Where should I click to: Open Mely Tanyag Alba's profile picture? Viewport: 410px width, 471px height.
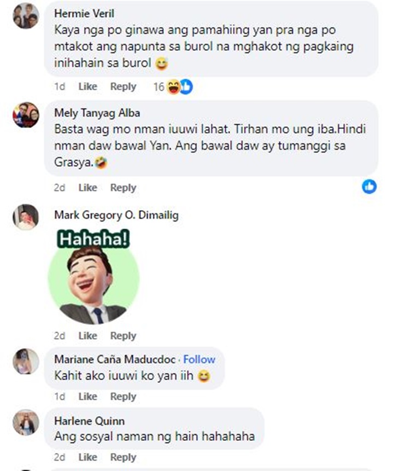tap(26, 115)
